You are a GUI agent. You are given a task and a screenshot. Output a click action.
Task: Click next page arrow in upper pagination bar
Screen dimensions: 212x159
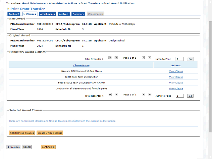(x=143, y=58)
